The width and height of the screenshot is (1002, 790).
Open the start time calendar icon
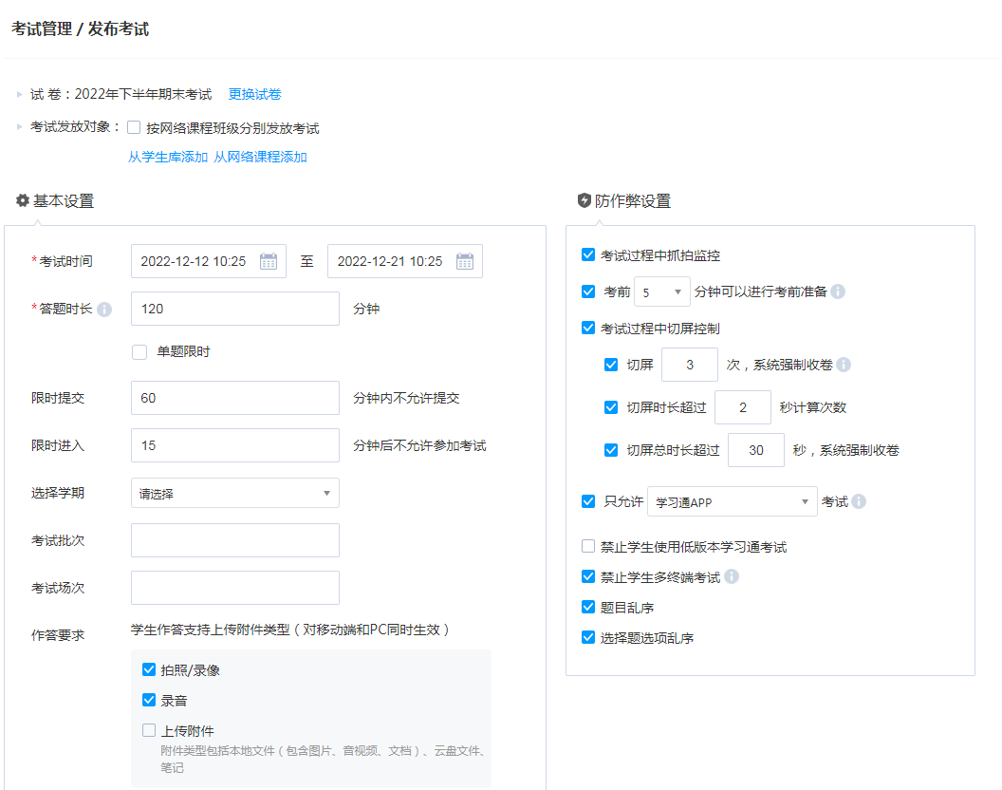[269, 261]
